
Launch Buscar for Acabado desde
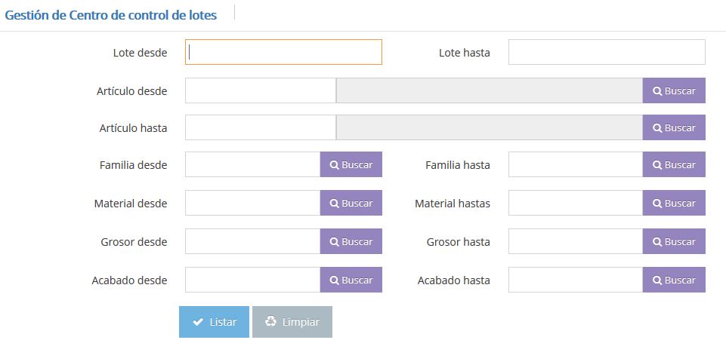[x=351, y=280]
